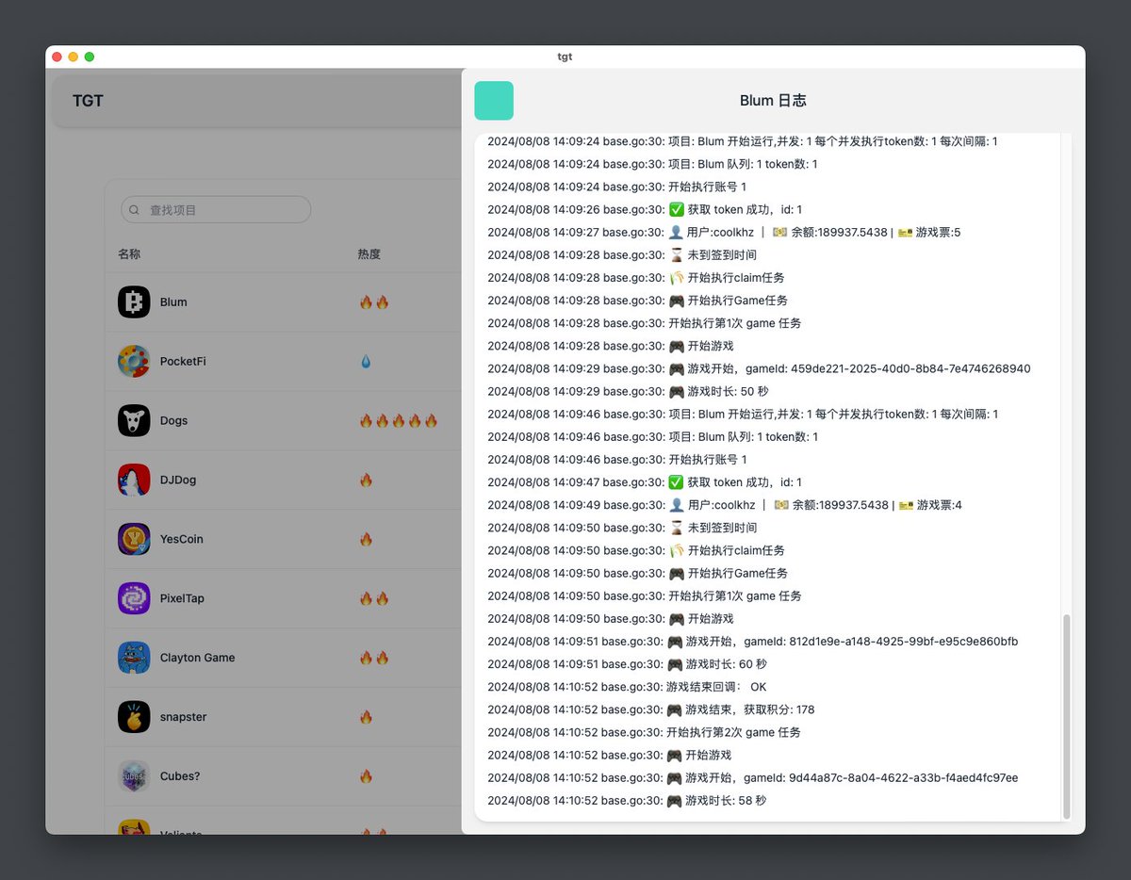The width and height of the screenshot is (1131, 880).
Task: Select the Valiants icon at list bottom
Action: [x=133, y=829]
